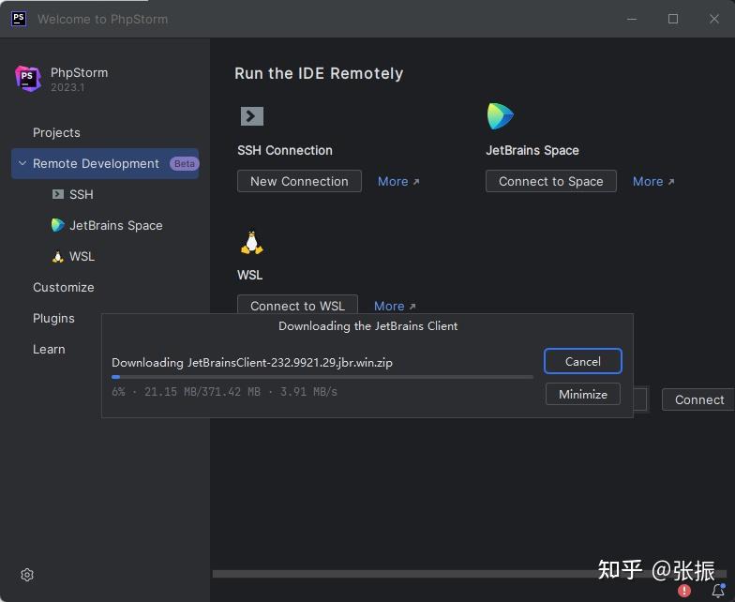This screenshot has width=735, height=602.
Task: Open the Learn section
Action: [49, 349]
